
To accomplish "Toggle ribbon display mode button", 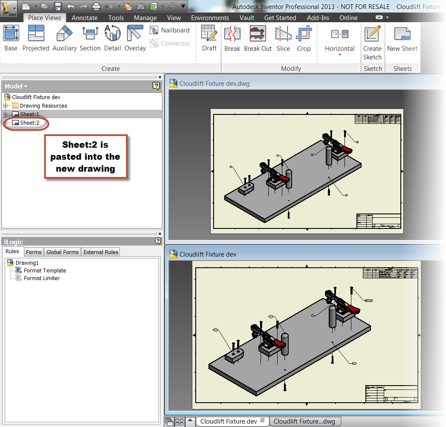I will coord(379,18).
